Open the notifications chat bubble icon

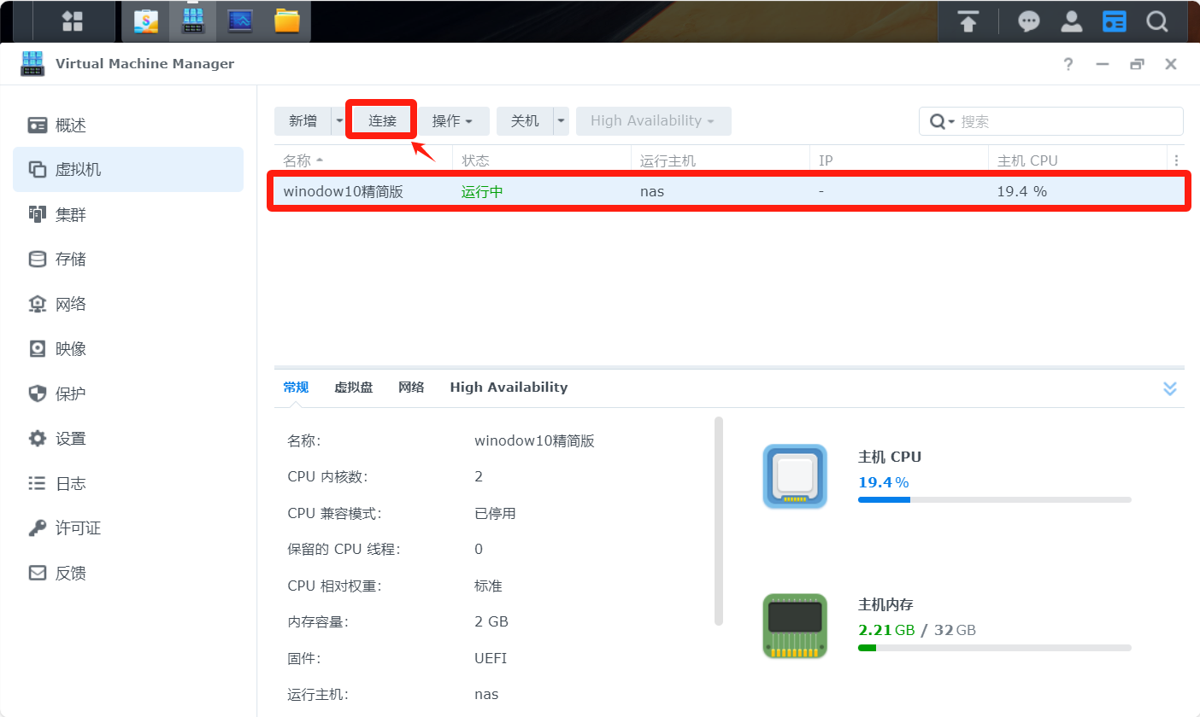click(x=1029, y=21)
